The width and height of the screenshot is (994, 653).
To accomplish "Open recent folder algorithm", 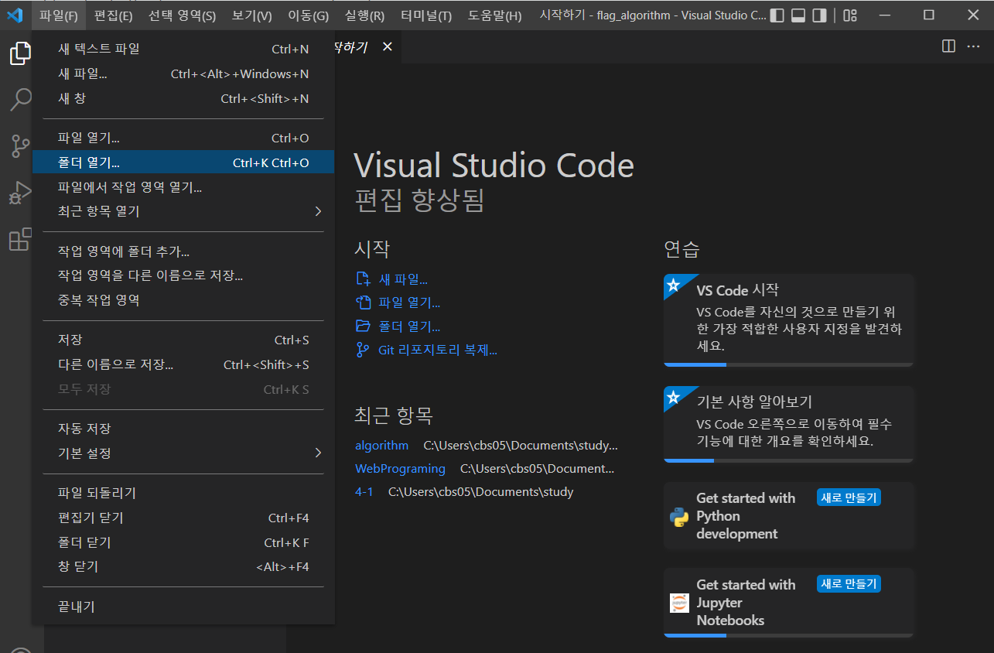I will click(x=381, y=446).
